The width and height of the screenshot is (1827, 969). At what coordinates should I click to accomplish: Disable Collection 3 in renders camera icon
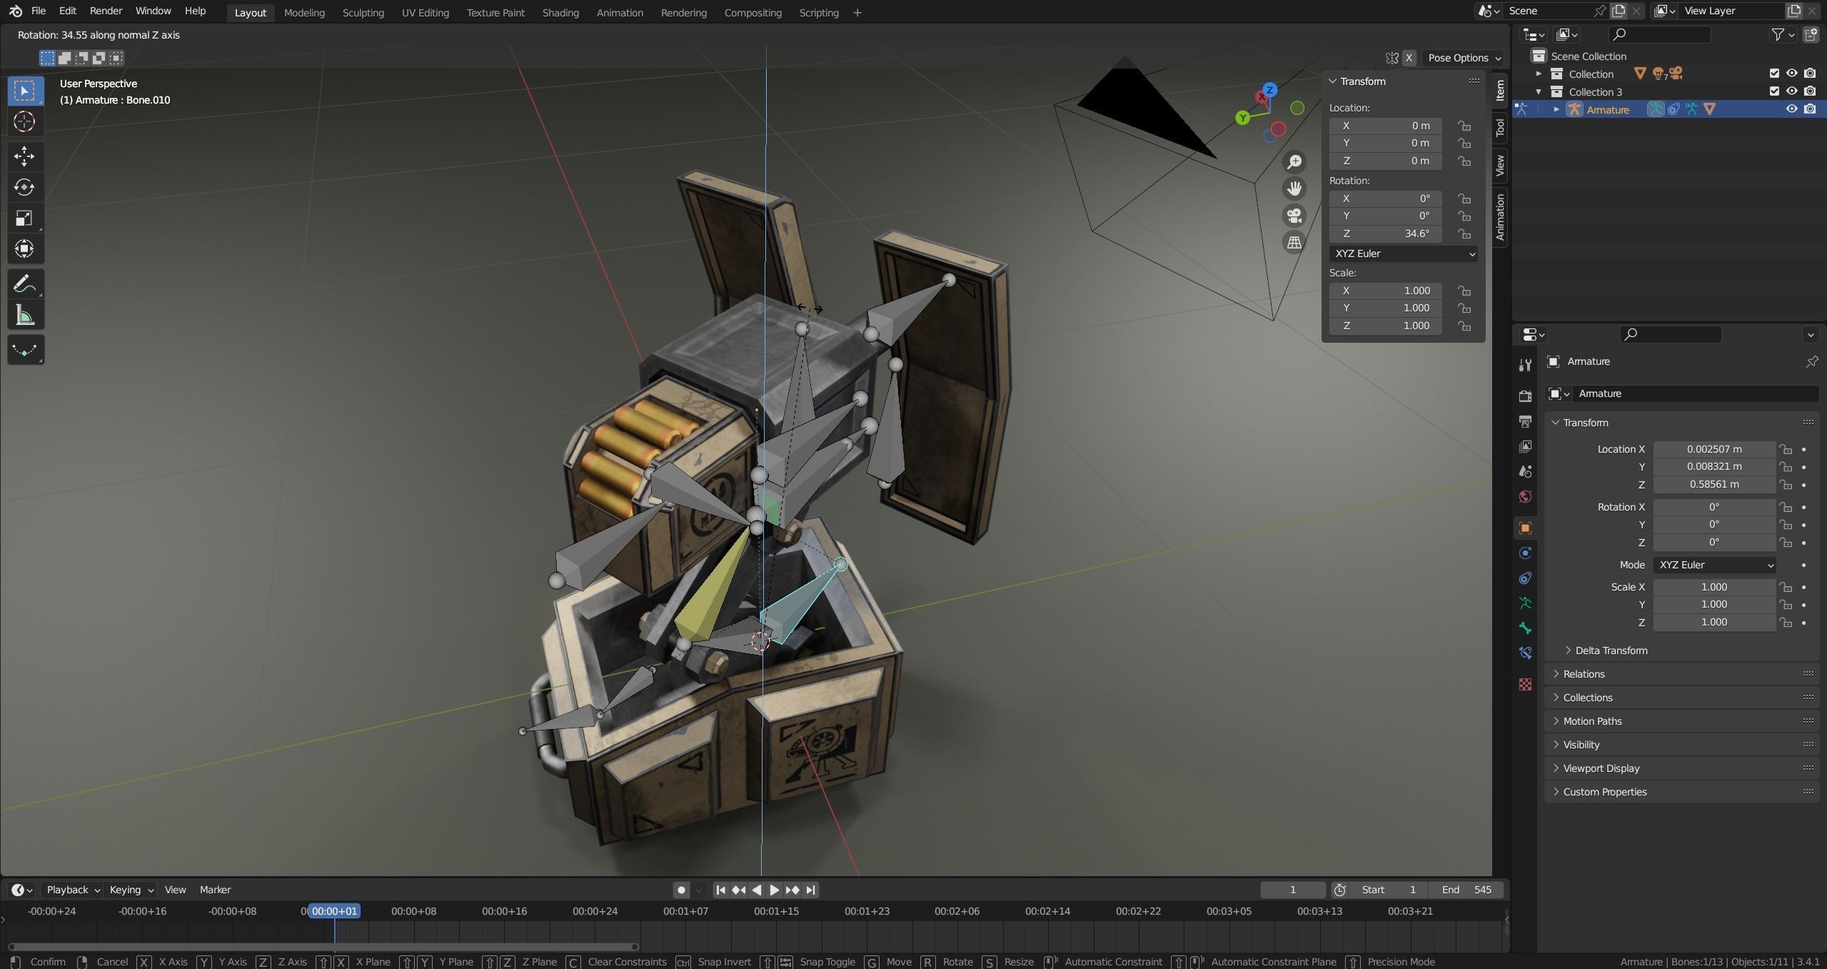click(1810, 91)
